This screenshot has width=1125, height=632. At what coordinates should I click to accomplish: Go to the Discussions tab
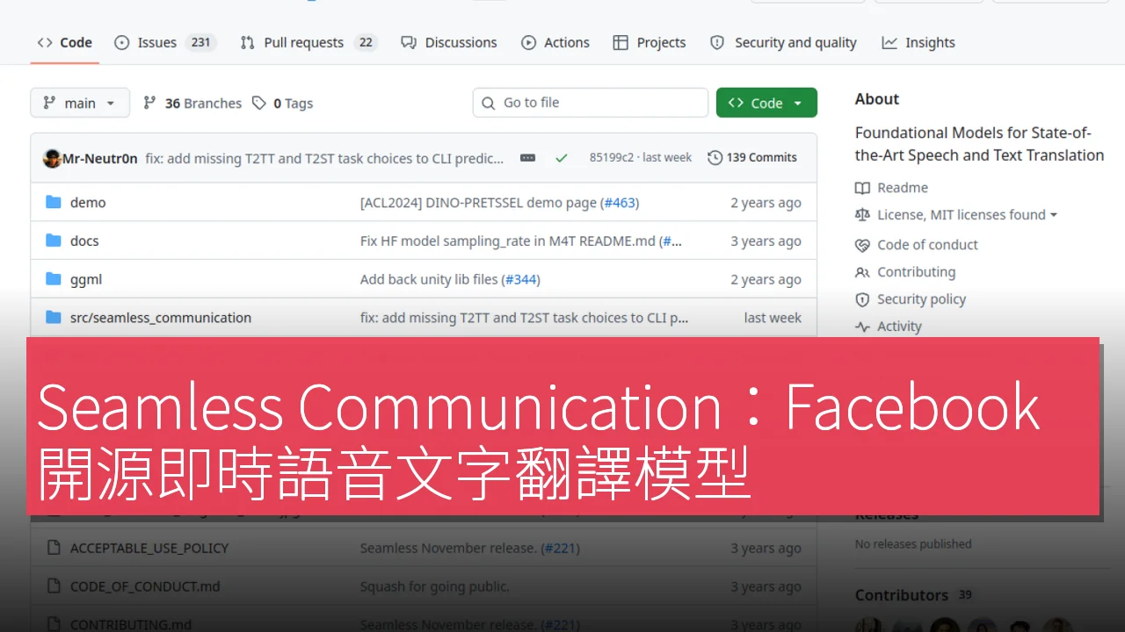(449, 42)
